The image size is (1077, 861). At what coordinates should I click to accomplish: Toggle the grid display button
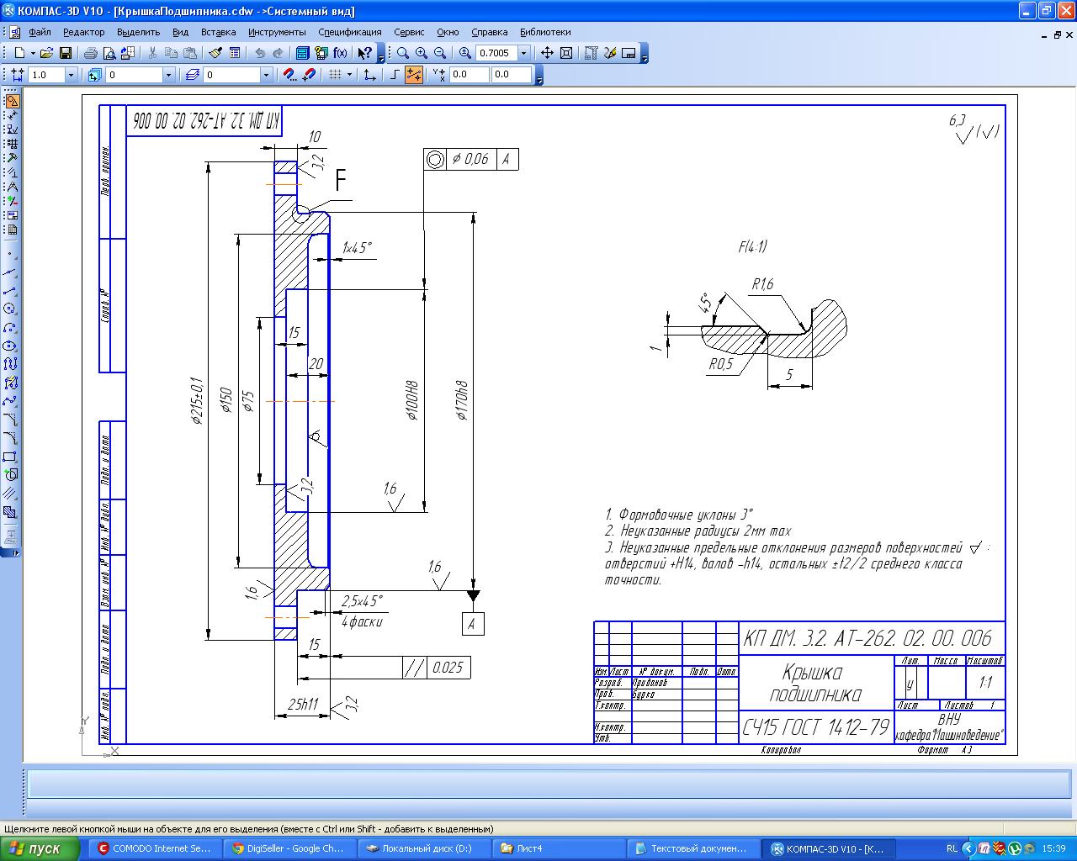click(x=335, y=75)
